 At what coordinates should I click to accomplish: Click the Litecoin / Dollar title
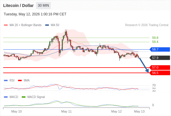[x=18, y=6]
